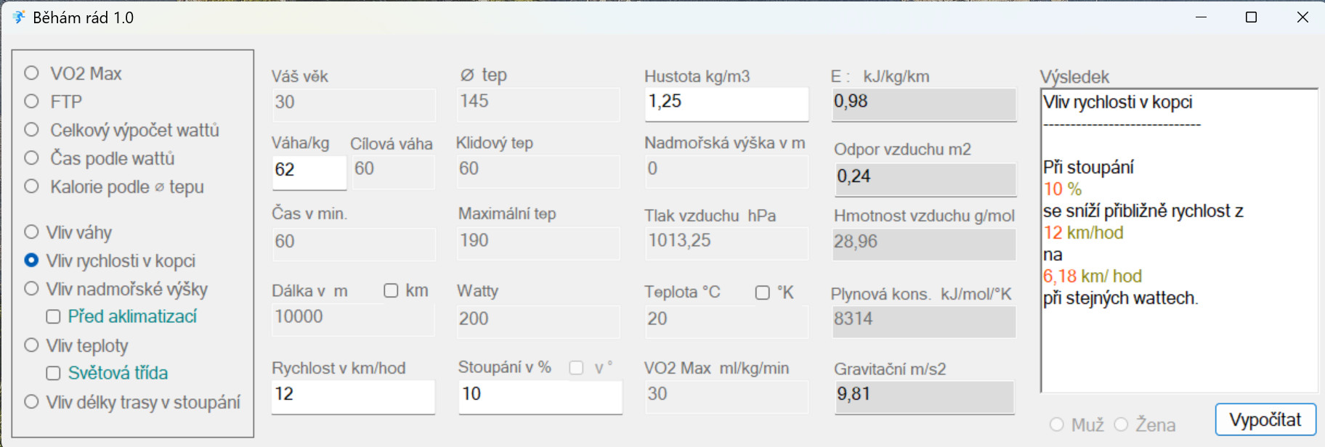Select Celkový výpočet wattů option
The image size is (1325, 447).
click(32, 130)
